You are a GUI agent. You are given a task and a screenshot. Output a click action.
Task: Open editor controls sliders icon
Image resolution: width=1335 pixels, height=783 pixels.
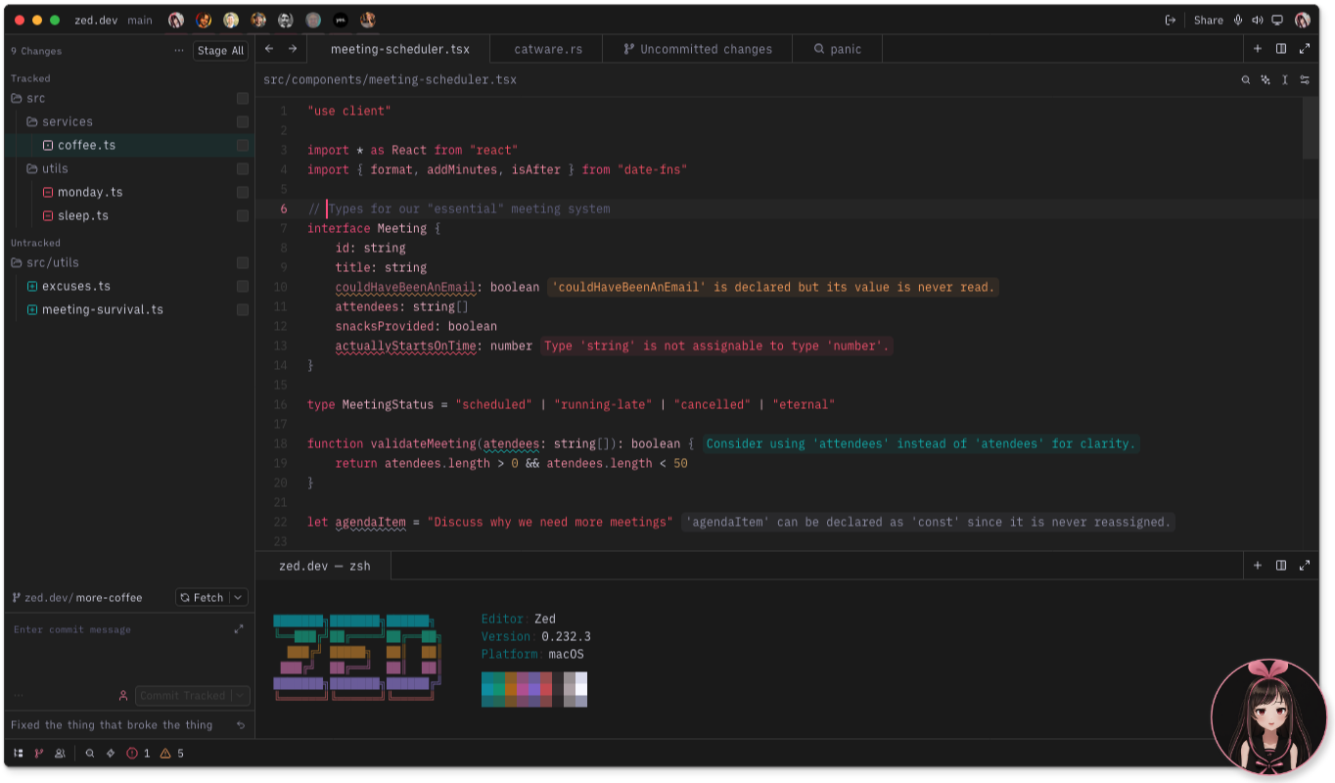(x=1305, y=80)
